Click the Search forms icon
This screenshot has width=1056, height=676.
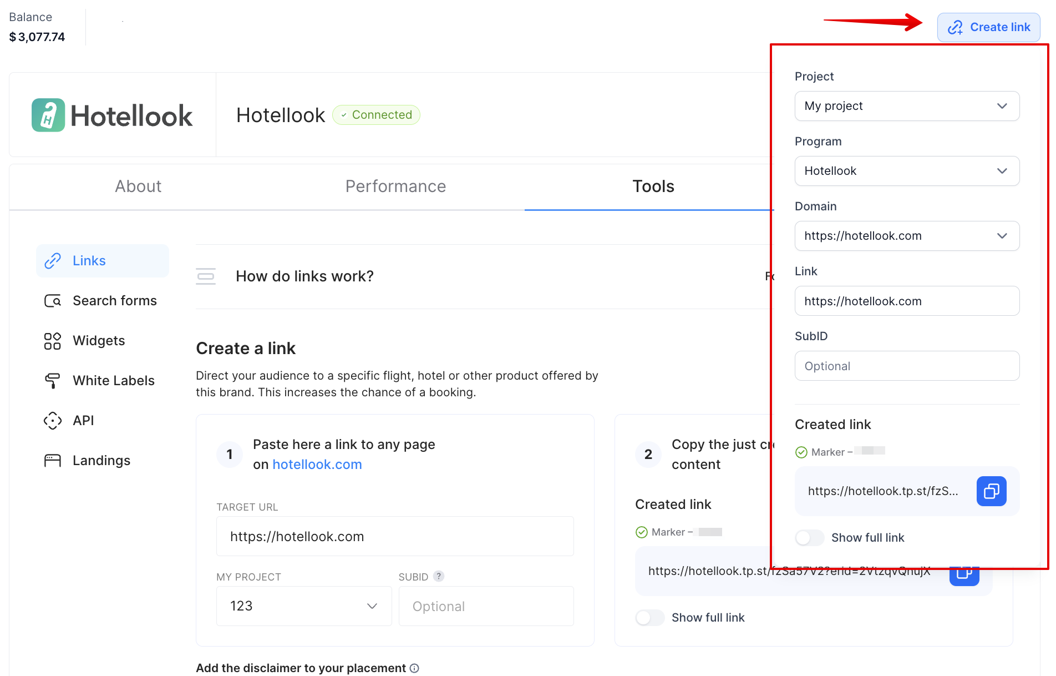click(x=53, y=301)
